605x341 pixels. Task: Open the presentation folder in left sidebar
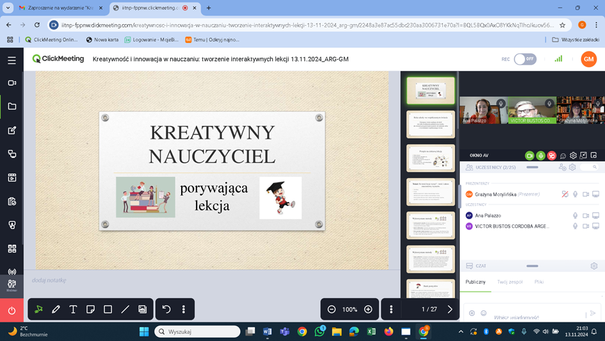12,106
